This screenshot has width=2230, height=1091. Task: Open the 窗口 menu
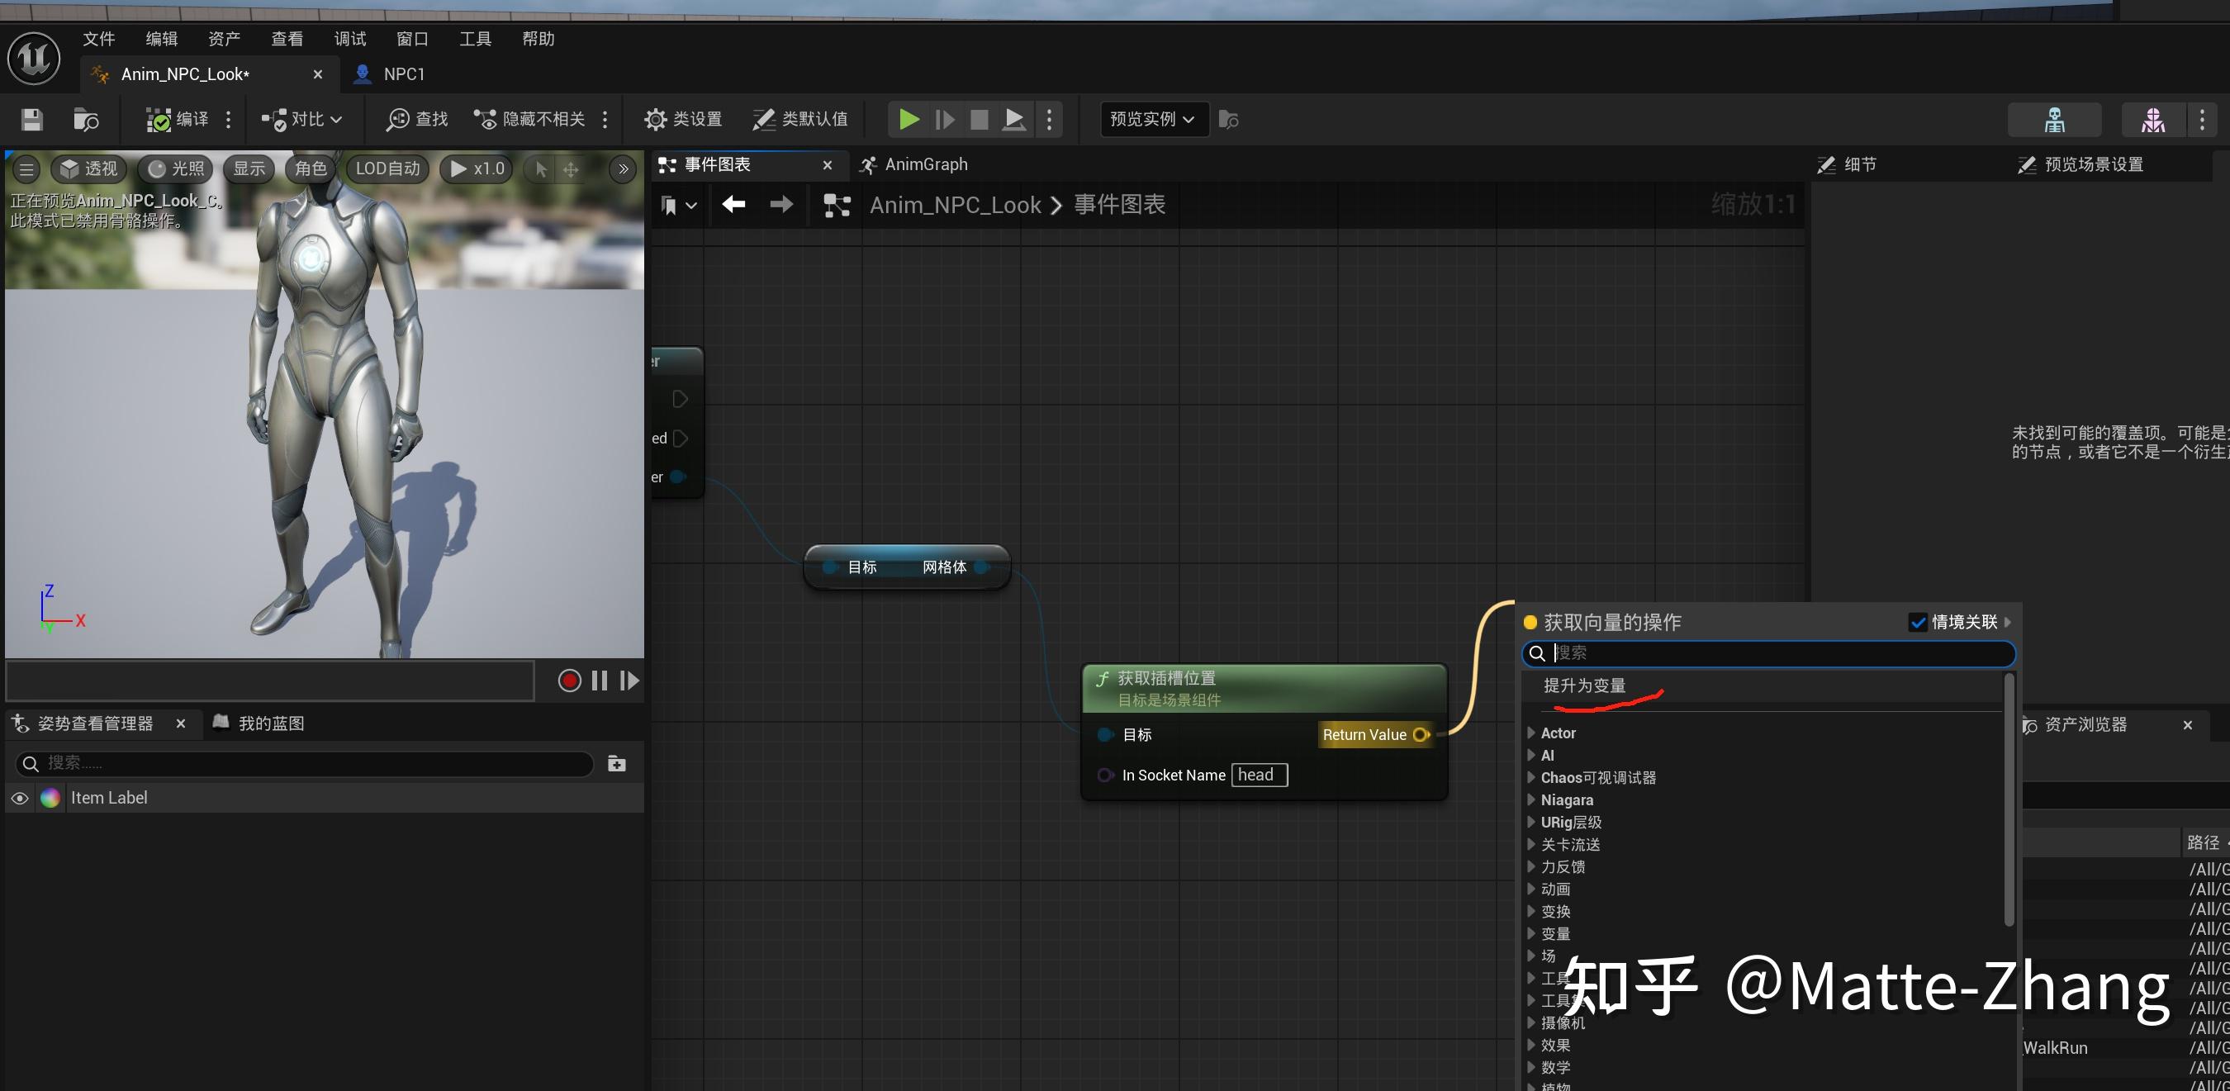coord(411,38)
